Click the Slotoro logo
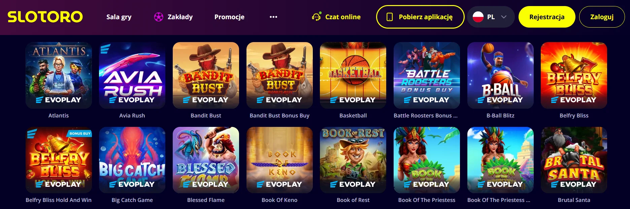Screen dimensions: 630x209 (x=45, y=16)
